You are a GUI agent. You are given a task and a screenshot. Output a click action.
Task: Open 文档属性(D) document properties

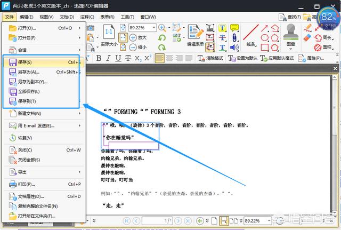[44, 196]
